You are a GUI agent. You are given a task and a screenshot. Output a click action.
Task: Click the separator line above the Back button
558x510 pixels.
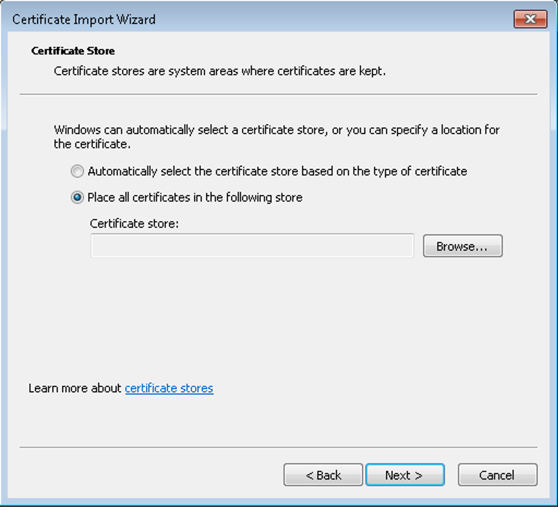(x=278, y=447)
